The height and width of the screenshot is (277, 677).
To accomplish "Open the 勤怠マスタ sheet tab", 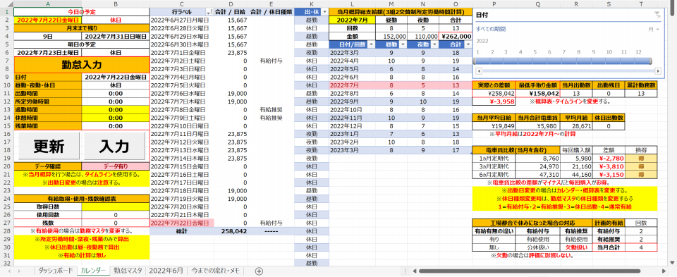I will click(128, 271).
